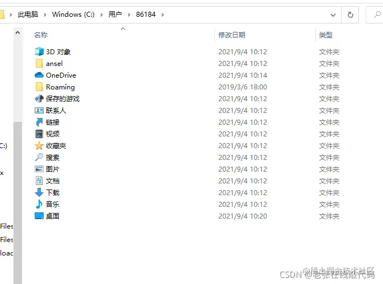Select the ansel folder icon
Image resolution: width=383 pixels, height=284 pixels.
click(39, 63)
